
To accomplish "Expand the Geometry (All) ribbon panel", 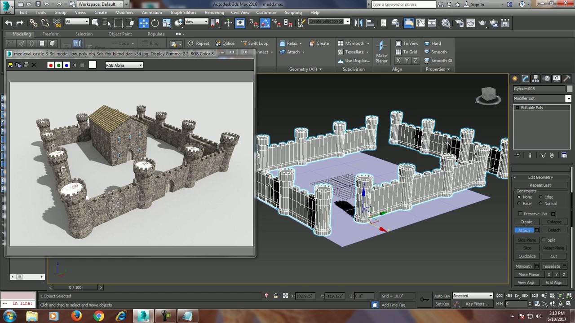I will tap(305, 69).
